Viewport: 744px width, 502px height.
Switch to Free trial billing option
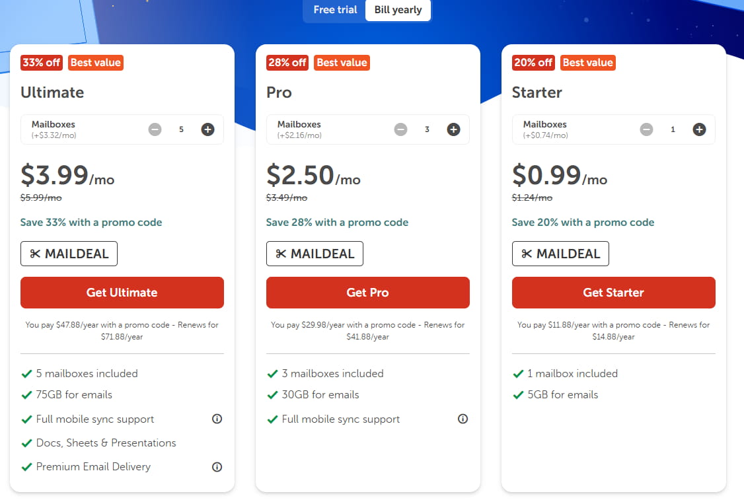(335, 10)
